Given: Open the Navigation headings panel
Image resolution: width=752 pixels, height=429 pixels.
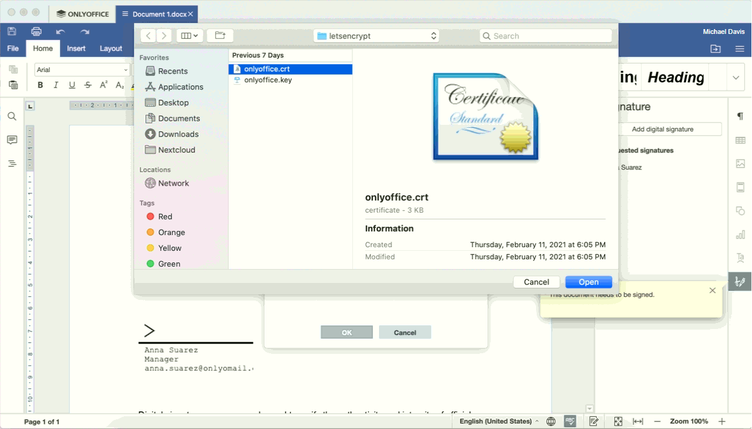Looking at the screenshot, I should [12, 164].
